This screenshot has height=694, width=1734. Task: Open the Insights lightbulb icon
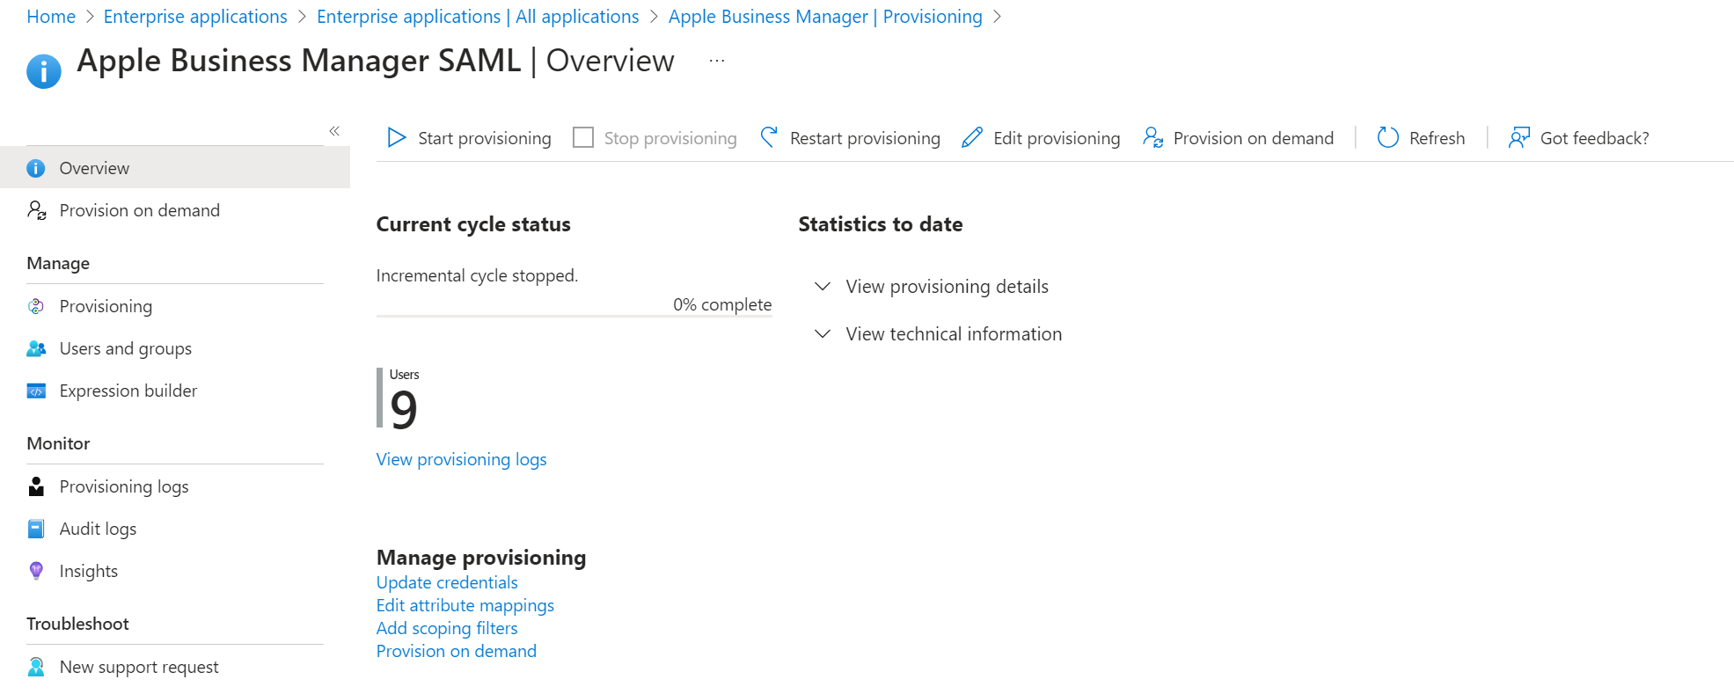[36, 571]
